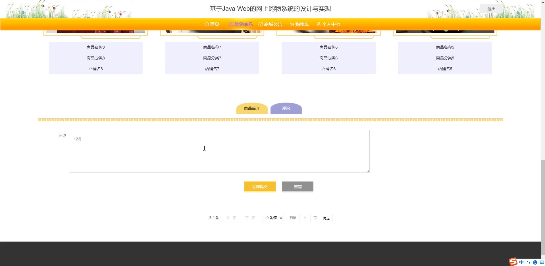Click 店铺名7 shop name
This screenshot has height=266, width=545.
(212, 69)
